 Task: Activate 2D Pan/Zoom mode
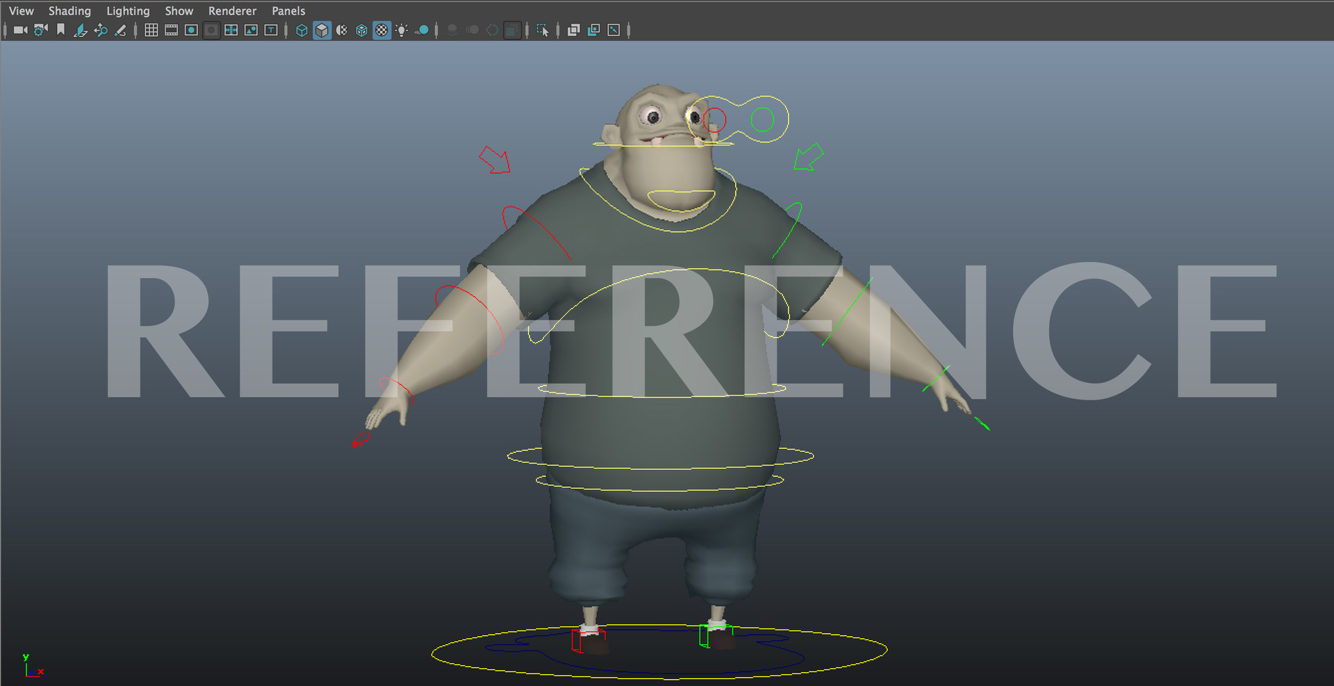tap(101, 30)
